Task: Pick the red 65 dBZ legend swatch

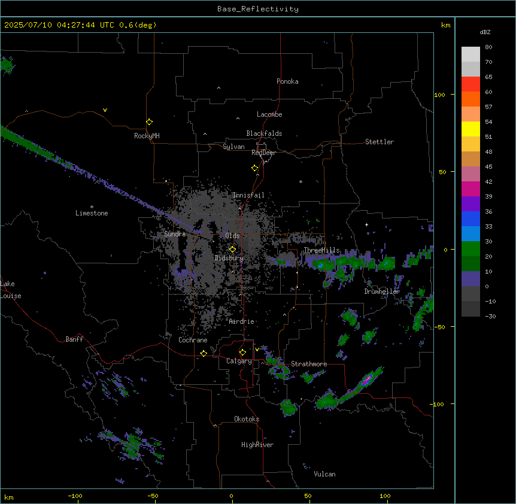Action: (x=471, y=84)
